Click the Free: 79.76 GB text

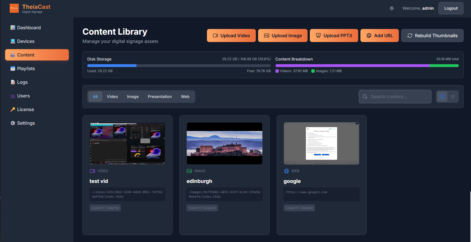click(259, 71)
